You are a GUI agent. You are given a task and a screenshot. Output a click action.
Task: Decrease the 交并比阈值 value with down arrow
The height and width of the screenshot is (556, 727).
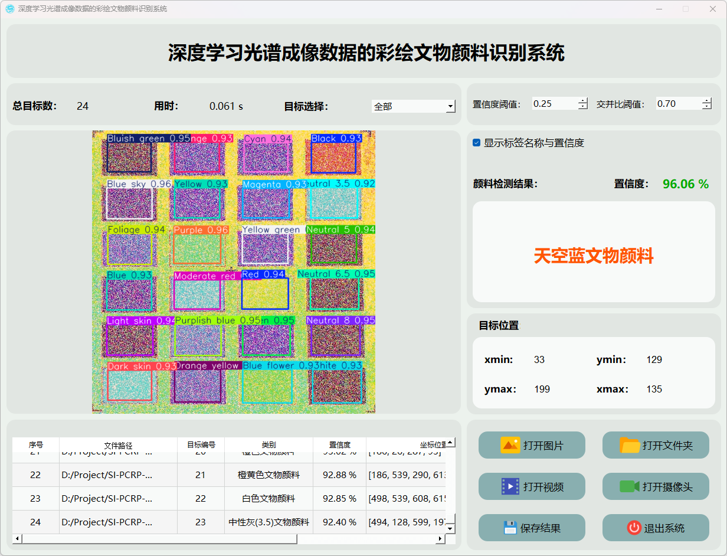pyautogui.click(x=706, y=107)
